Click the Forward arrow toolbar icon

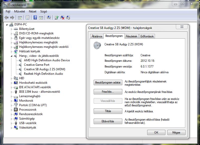click(12, 17)
